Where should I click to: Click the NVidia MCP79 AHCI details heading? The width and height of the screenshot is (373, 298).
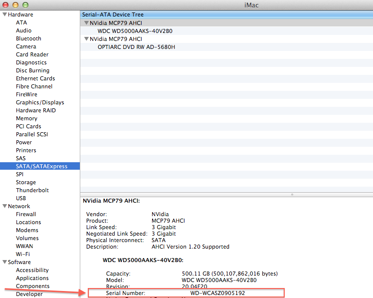111,201
